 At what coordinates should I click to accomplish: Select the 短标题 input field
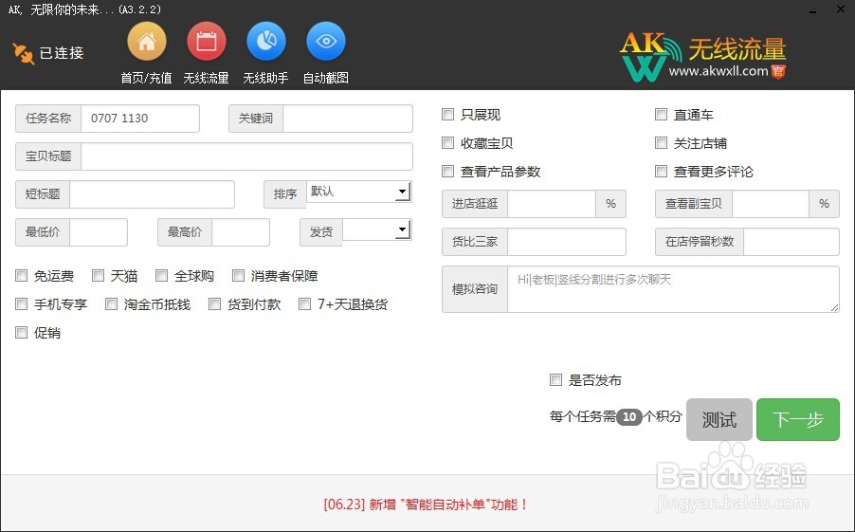click(152, 194)
